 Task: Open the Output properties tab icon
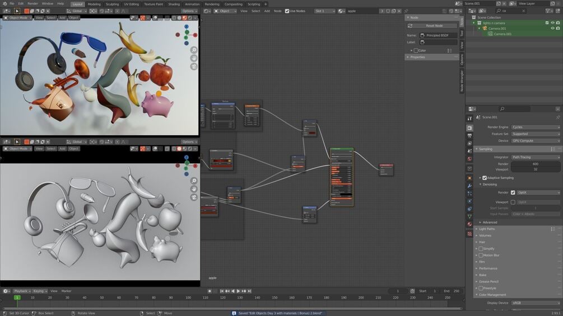(x=469, y=136)
